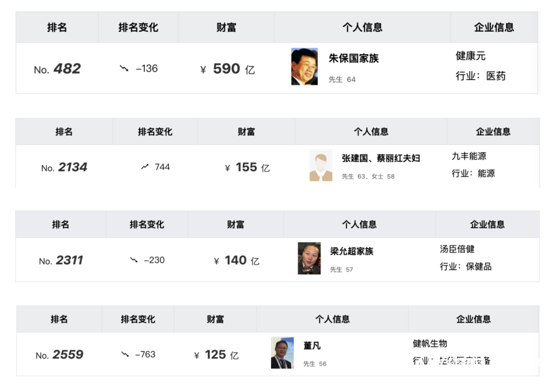Click the downward trend arrow beside -136

click(x=124, y=69)
